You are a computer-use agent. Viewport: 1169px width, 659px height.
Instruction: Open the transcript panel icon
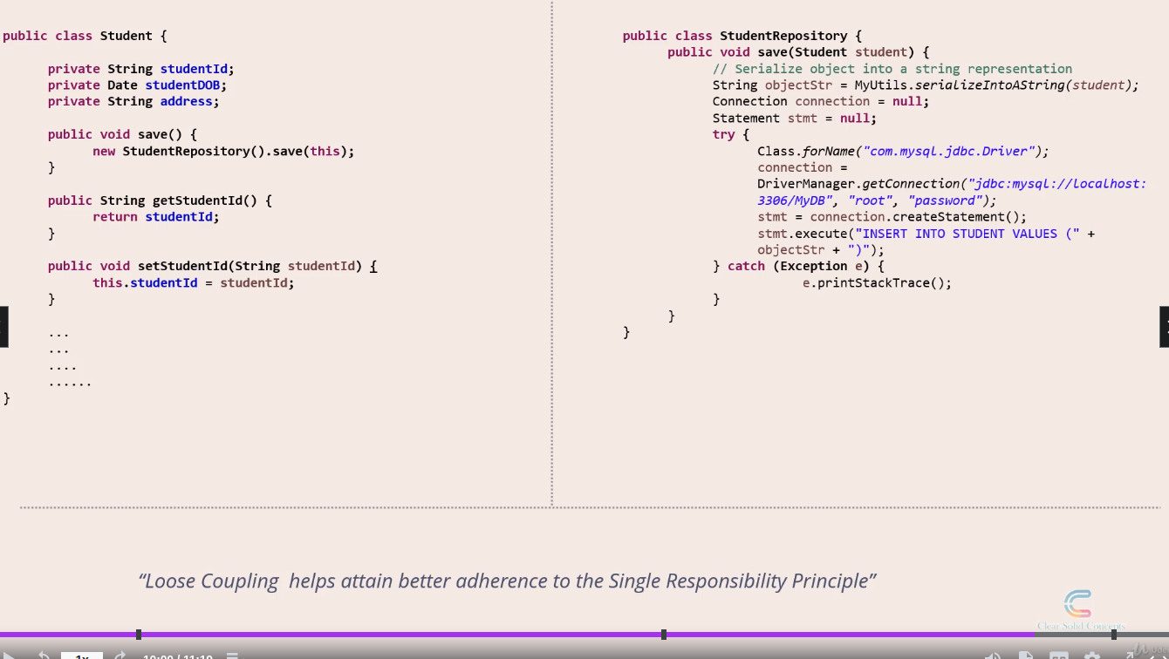(1026, 656)
